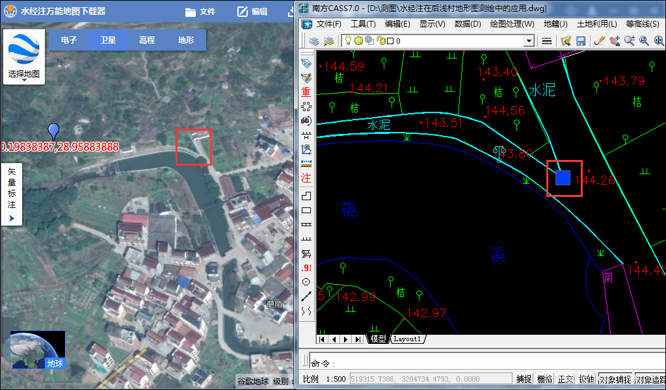Image resolution: width=666 pixels, height=390 pixels.
Task: Toggle 栅格 grid display in status bar
Action: [544, 379]
